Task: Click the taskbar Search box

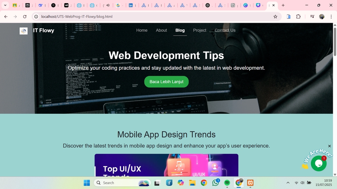Action: coord(122,183)
